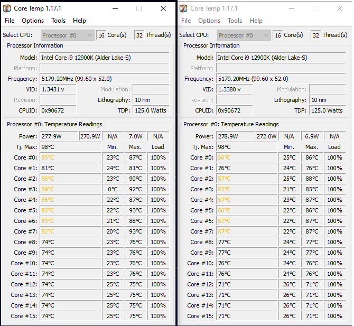Screen dimensions: 354x326
Task: Open Options menu in left window
Action: 33,21
